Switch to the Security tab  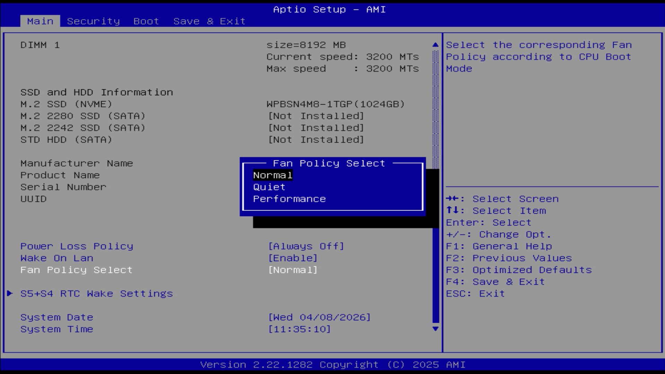tap(93, 21)
